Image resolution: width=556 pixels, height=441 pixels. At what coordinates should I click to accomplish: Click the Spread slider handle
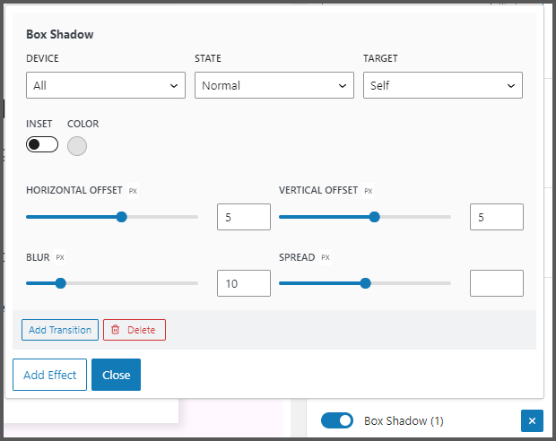click(x=365, y=283)
